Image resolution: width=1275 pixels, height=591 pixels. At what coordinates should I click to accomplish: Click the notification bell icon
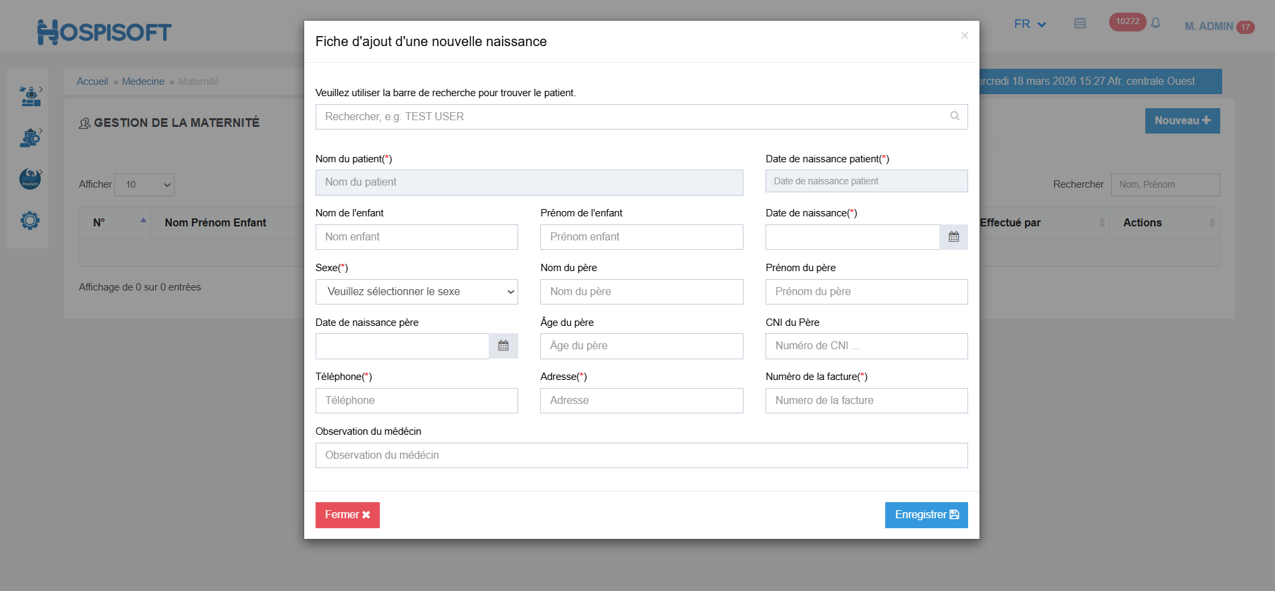point(1155,23)
